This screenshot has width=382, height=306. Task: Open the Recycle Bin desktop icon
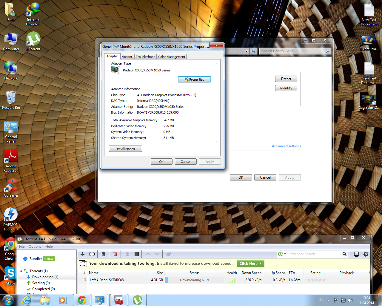pos(11,100)
